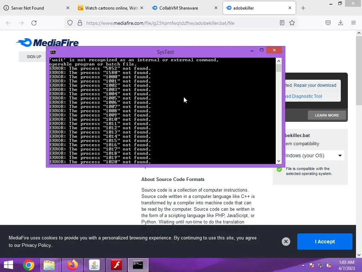This screenshot has height=272, width=362.
Task: Click SysTest console scroll up arrow
Action: (x=279, y=61)
